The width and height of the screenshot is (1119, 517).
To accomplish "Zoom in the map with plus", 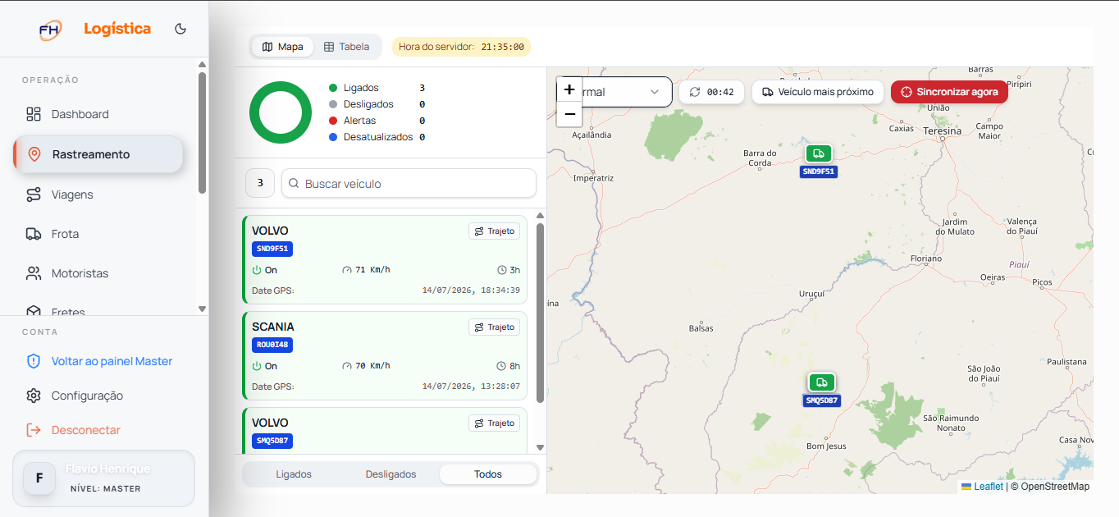I will 569,89.
